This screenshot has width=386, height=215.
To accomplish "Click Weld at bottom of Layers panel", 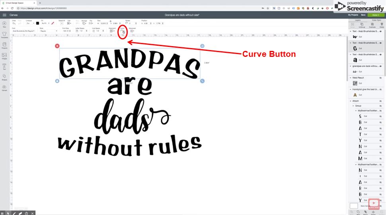I will (358, 212).
